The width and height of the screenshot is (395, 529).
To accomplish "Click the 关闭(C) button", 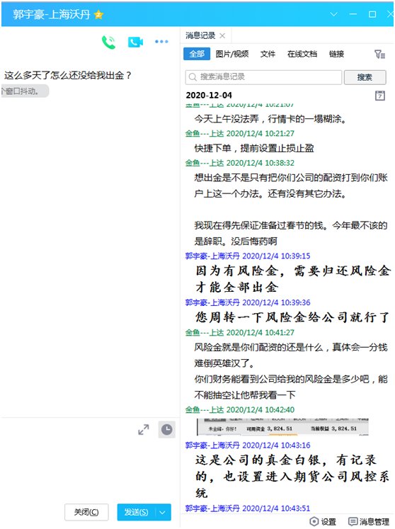I will 86,512.
